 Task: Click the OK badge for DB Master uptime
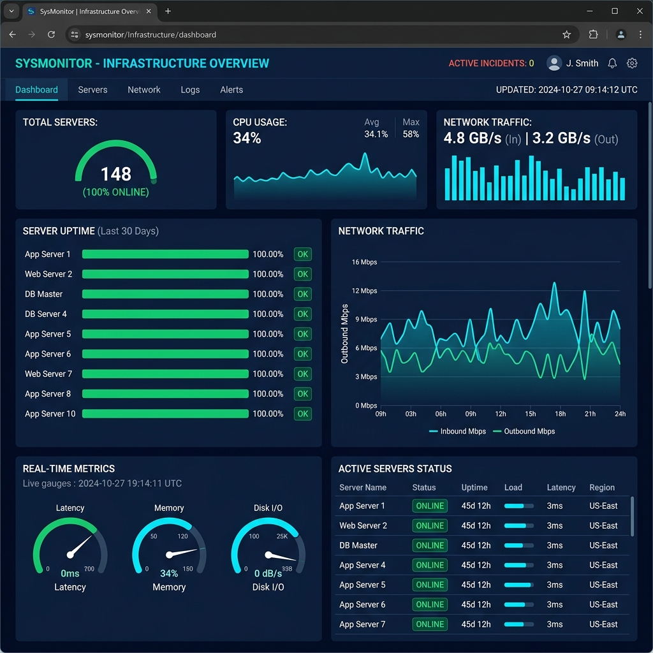[x=303, y=294]
